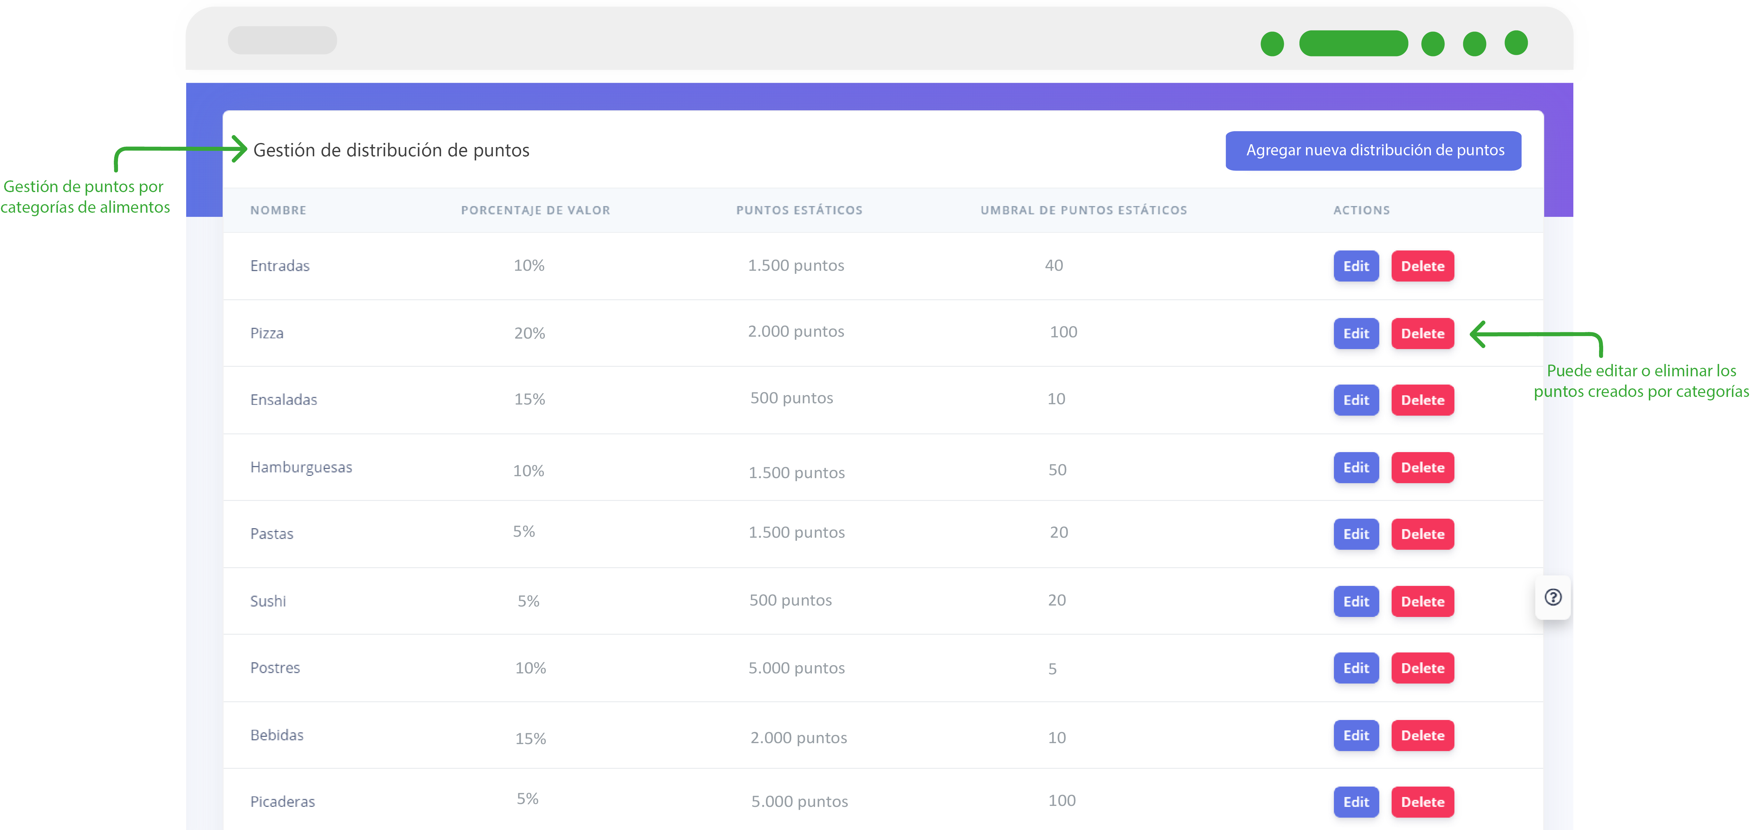
Task: Open the help question mark icon
Action: coord(1553,598)
